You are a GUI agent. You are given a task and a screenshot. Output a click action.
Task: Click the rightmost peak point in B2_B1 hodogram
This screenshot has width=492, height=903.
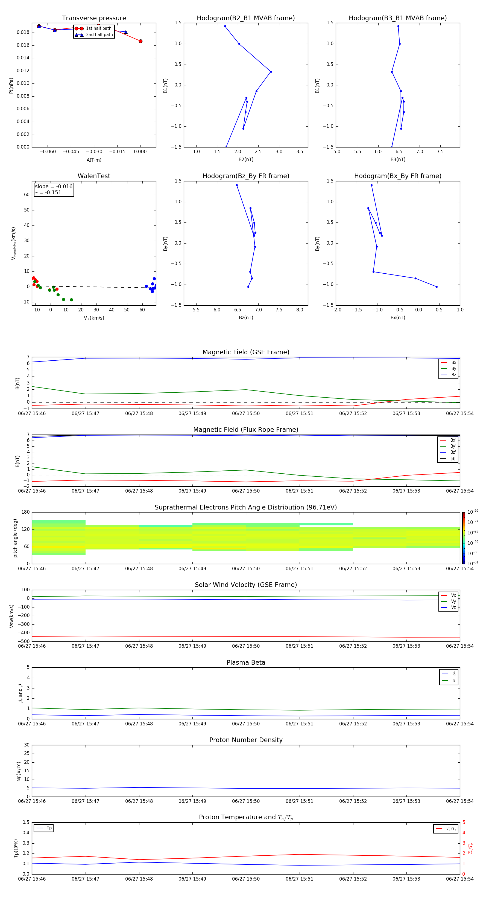271,72
